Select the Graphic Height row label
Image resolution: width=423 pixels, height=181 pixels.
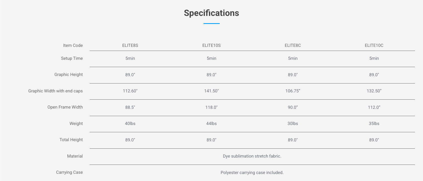[68, 75]
